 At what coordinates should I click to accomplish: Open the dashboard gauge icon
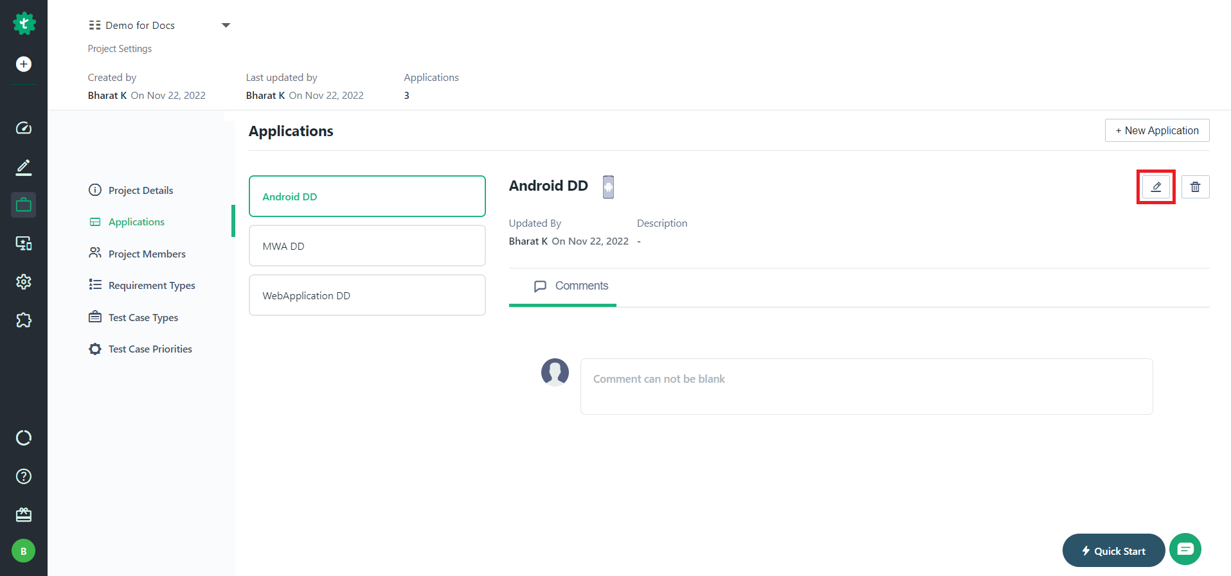24,128
